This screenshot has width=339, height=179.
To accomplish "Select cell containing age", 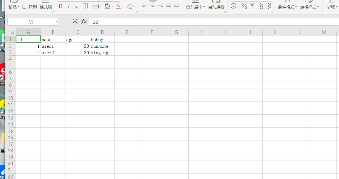I will 78,39.
